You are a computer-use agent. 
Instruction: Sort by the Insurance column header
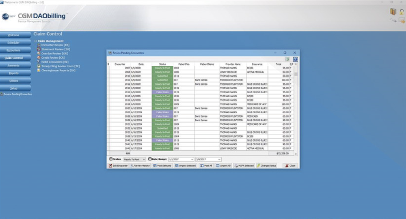point(257,64)
